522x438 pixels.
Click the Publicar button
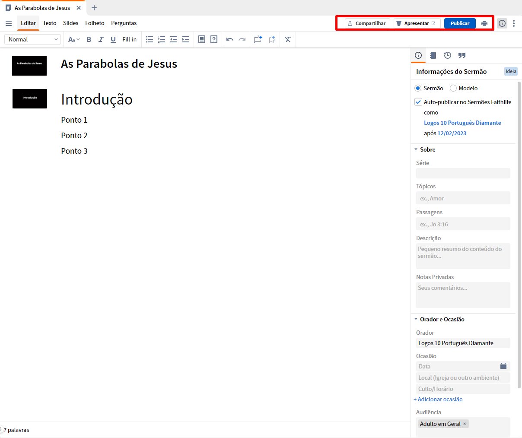click(460, 23)
